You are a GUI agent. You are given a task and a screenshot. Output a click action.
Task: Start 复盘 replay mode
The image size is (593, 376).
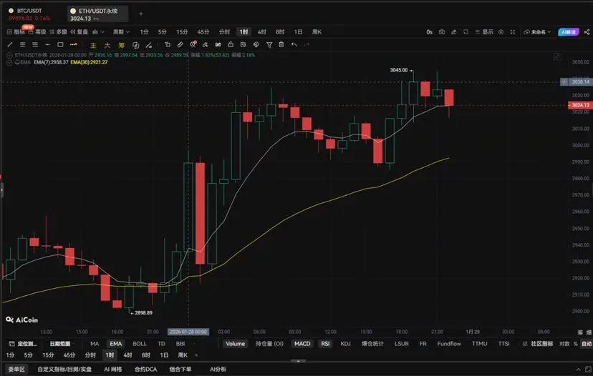coord(79,32)
